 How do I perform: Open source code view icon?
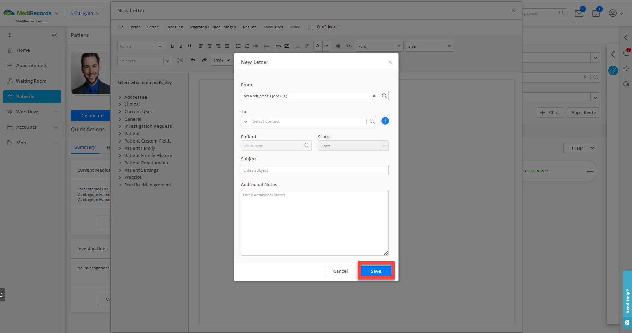pos(349,46)
